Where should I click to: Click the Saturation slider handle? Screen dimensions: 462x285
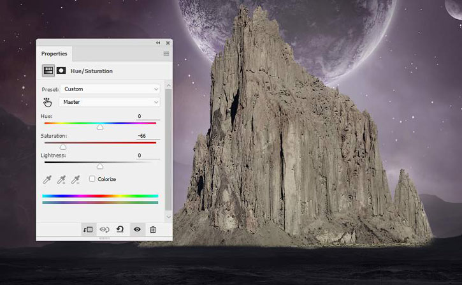coord(62,147)
